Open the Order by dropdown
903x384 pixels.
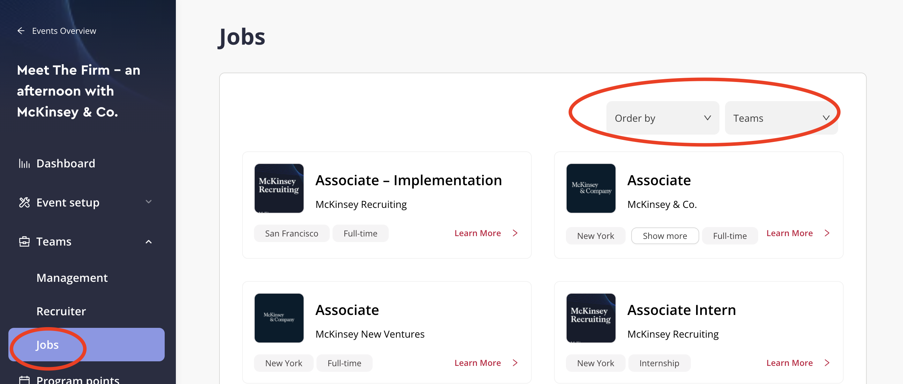coord(663,118)
